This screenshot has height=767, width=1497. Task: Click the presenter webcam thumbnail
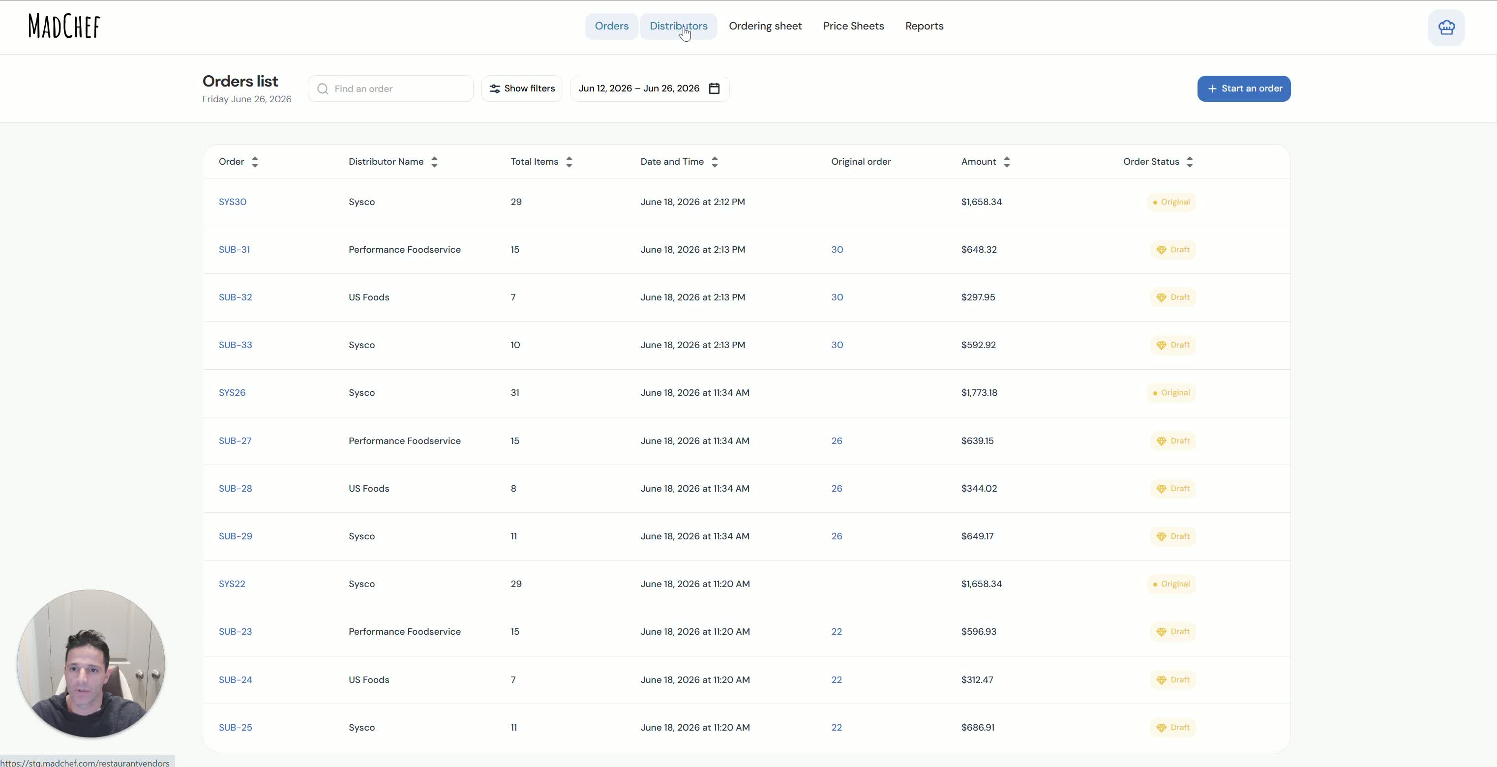tap(90, 664)
